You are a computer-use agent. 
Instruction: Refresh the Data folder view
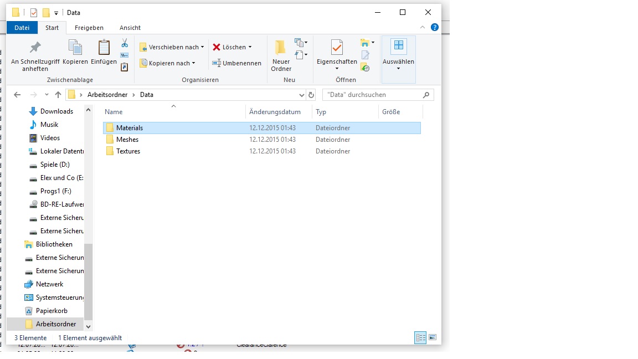click(311, 95)
